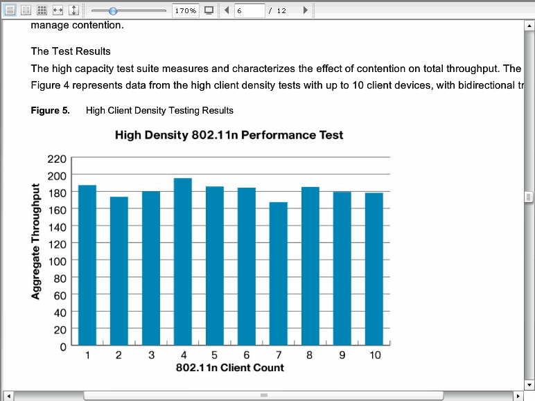Click the vertical scrollbar up arrow
This screenshot has width=535, height=401.
pos(529,26)
